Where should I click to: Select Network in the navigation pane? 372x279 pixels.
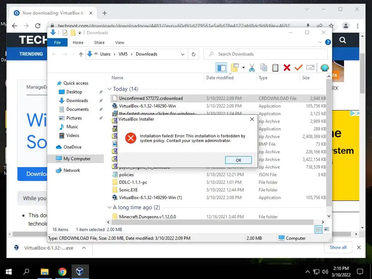click(72, 170)
